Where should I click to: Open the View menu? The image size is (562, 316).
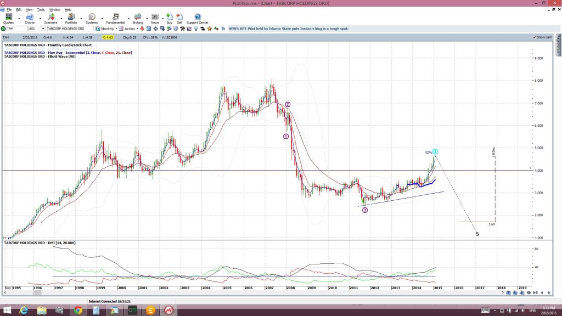30,10
